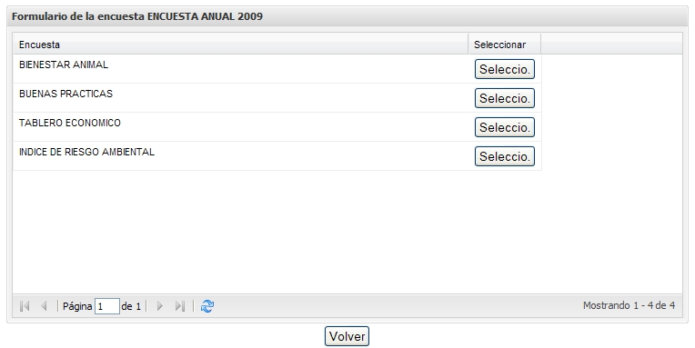Refresh the survey grid
The height and width of the screenshot is (348, 695).
click(x=207, y=306)
